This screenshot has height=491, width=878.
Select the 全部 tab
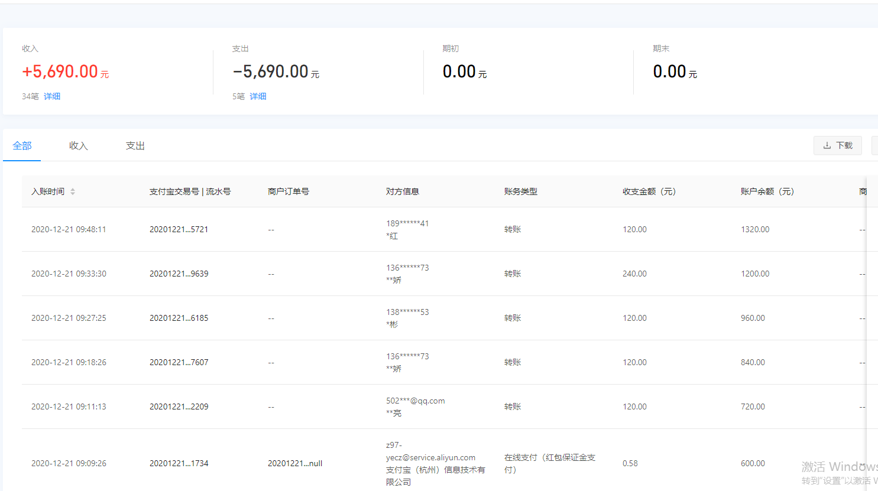[22, 146]
